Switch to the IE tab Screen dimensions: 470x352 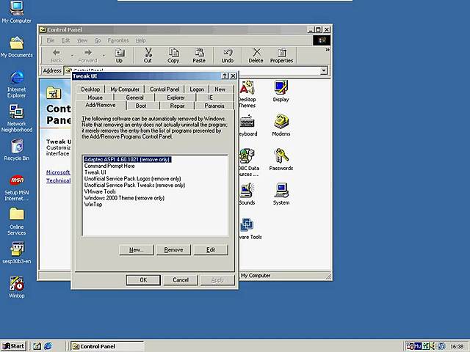click(x=211, y=98)
